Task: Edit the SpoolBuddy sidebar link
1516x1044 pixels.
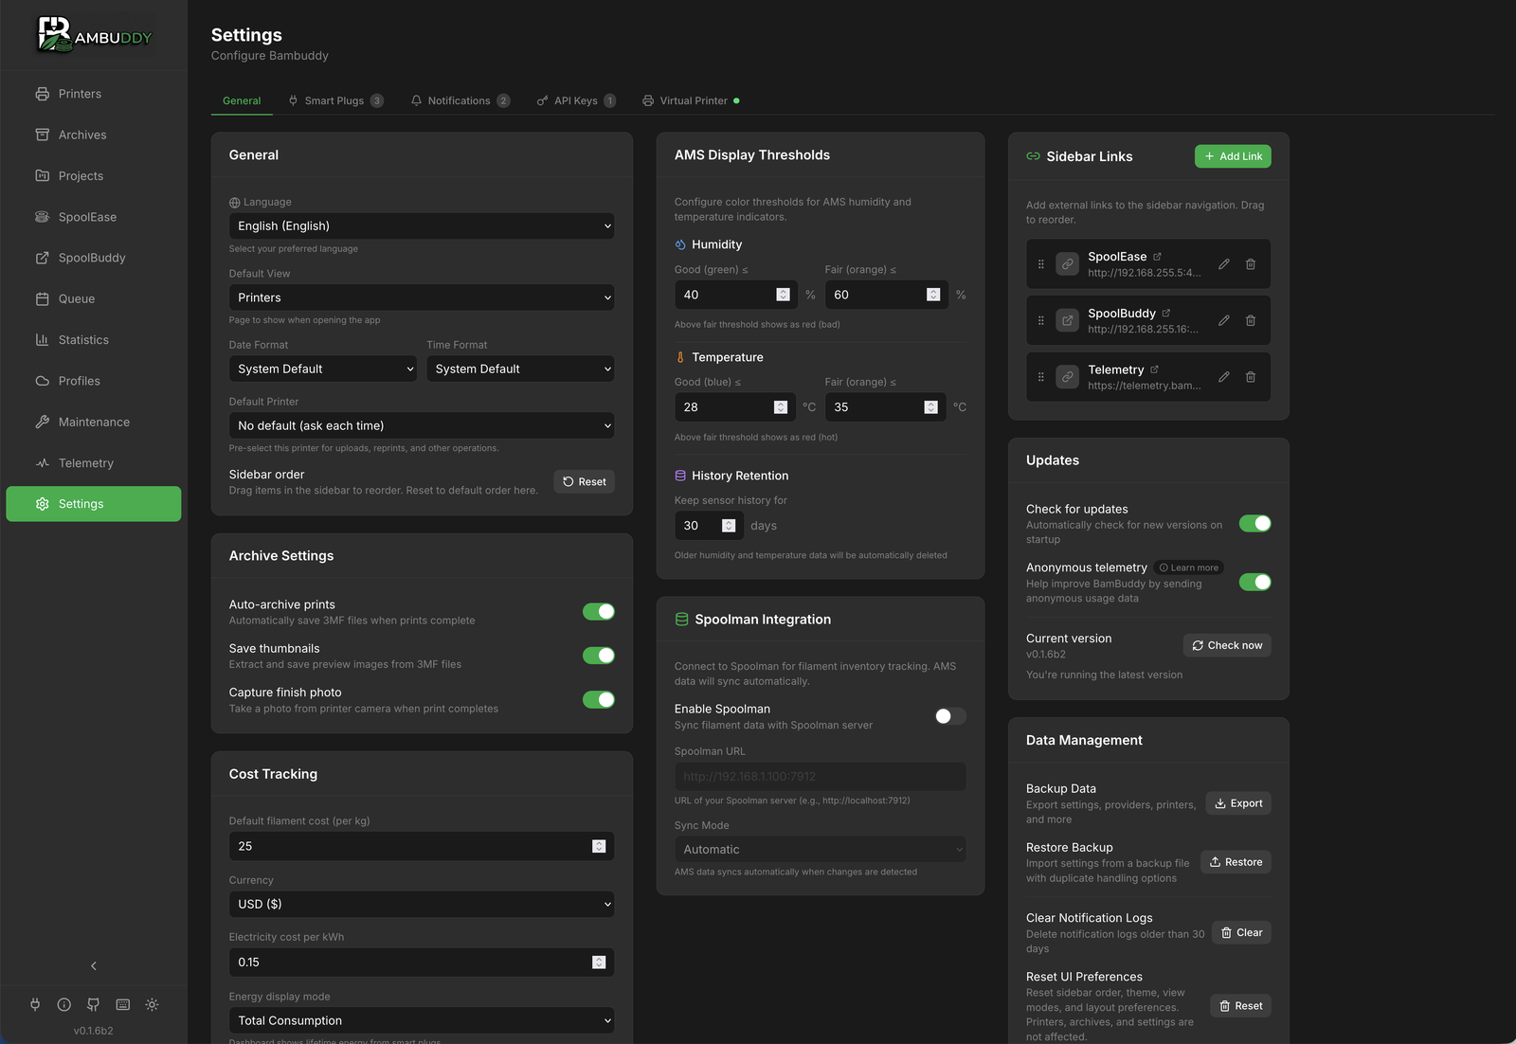Action: point(1224,320)
